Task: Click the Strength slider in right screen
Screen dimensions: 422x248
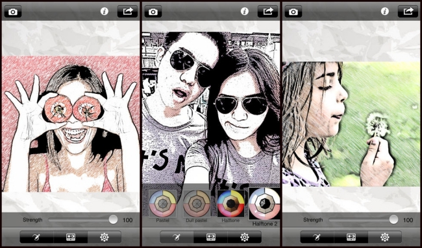Action: 363,220
